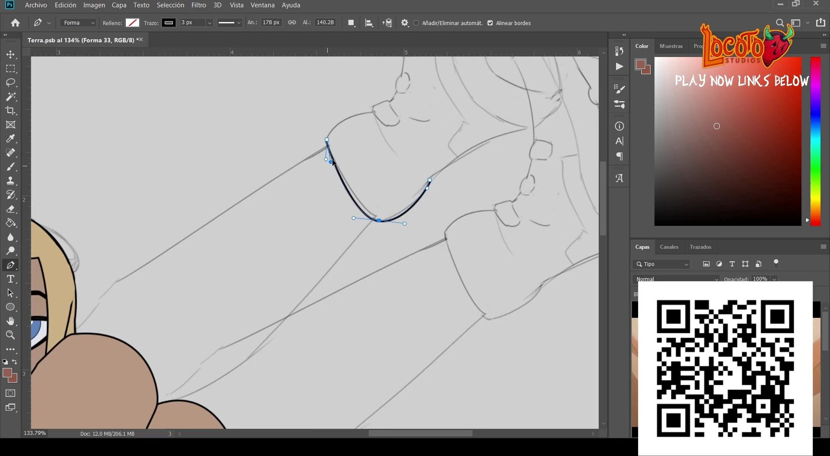The width and height of the screenshot is (830, 456).
Task: Select the Zoom tool
Action: coord(11,335)
